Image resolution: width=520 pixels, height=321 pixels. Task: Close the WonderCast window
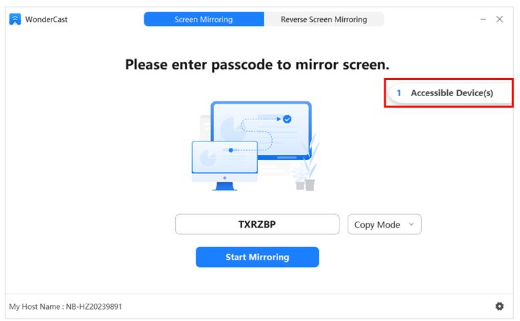(499, 19)
